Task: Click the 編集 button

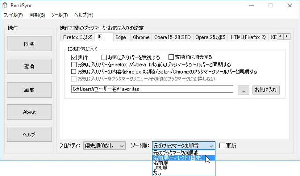Action: click(30, 90)
